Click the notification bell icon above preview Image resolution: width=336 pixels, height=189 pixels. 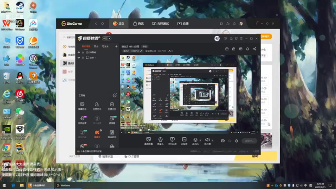point(247,49)
